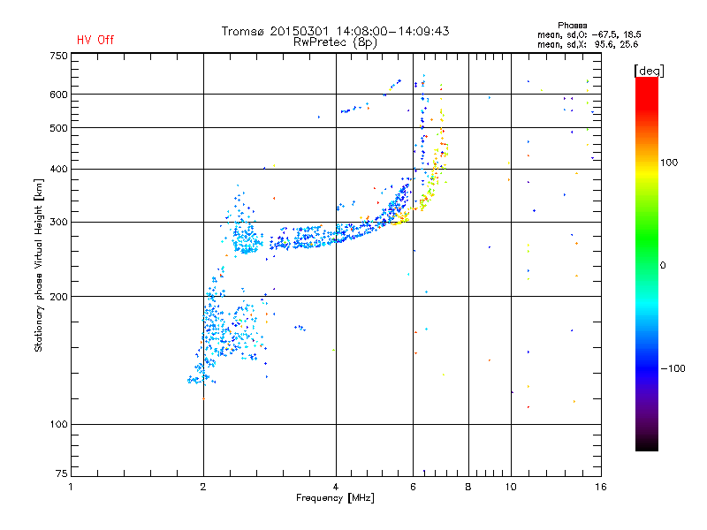Click the 600 tick on the height axis

click(x=58, y=95)
